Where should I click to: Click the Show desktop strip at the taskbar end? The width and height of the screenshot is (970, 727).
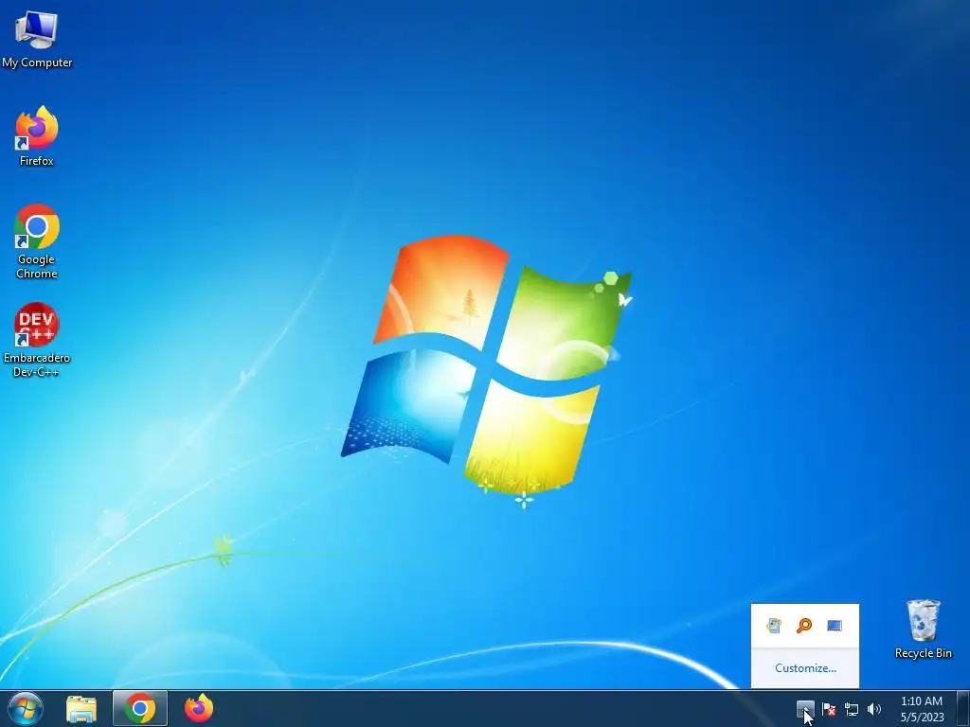963,708
